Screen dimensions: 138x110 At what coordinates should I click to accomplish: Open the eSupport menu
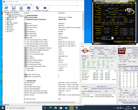click(25, 4)
